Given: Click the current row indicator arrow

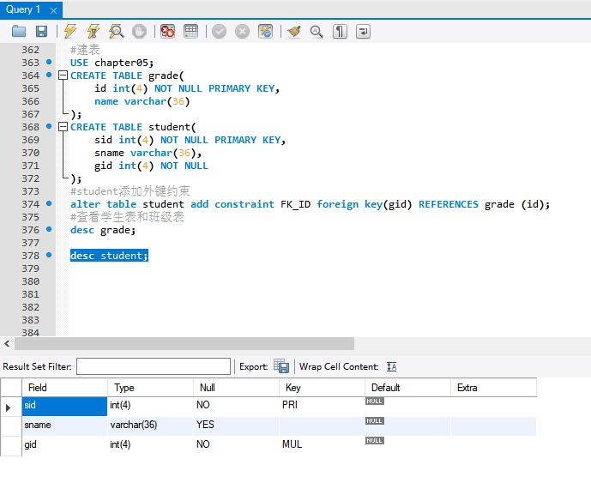Looking at the screenshot, I should (9, 408).
